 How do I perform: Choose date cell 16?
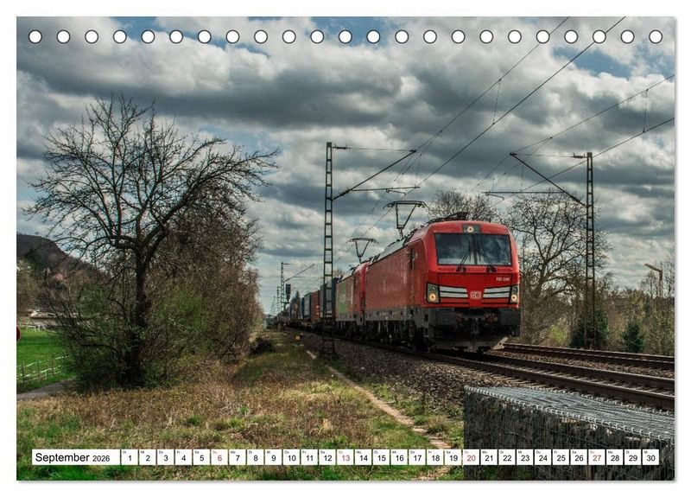click(x=399, y=457)
